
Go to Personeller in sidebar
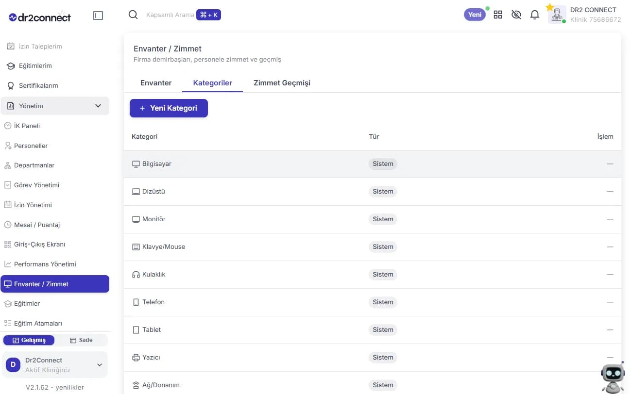pyautogui.click(x=31, y=146)
